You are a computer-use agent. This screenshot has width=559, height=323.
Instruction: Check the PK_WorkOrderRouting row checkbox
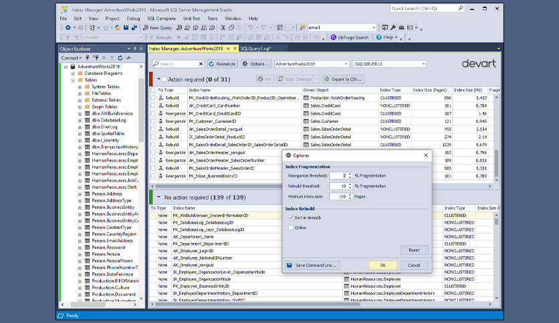[x=153, y=98]
